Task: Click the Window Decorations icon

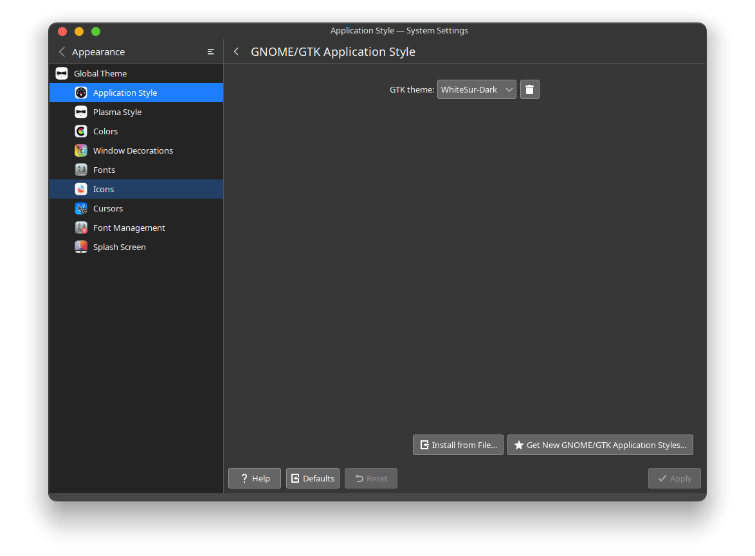Action: click(81, 150)
